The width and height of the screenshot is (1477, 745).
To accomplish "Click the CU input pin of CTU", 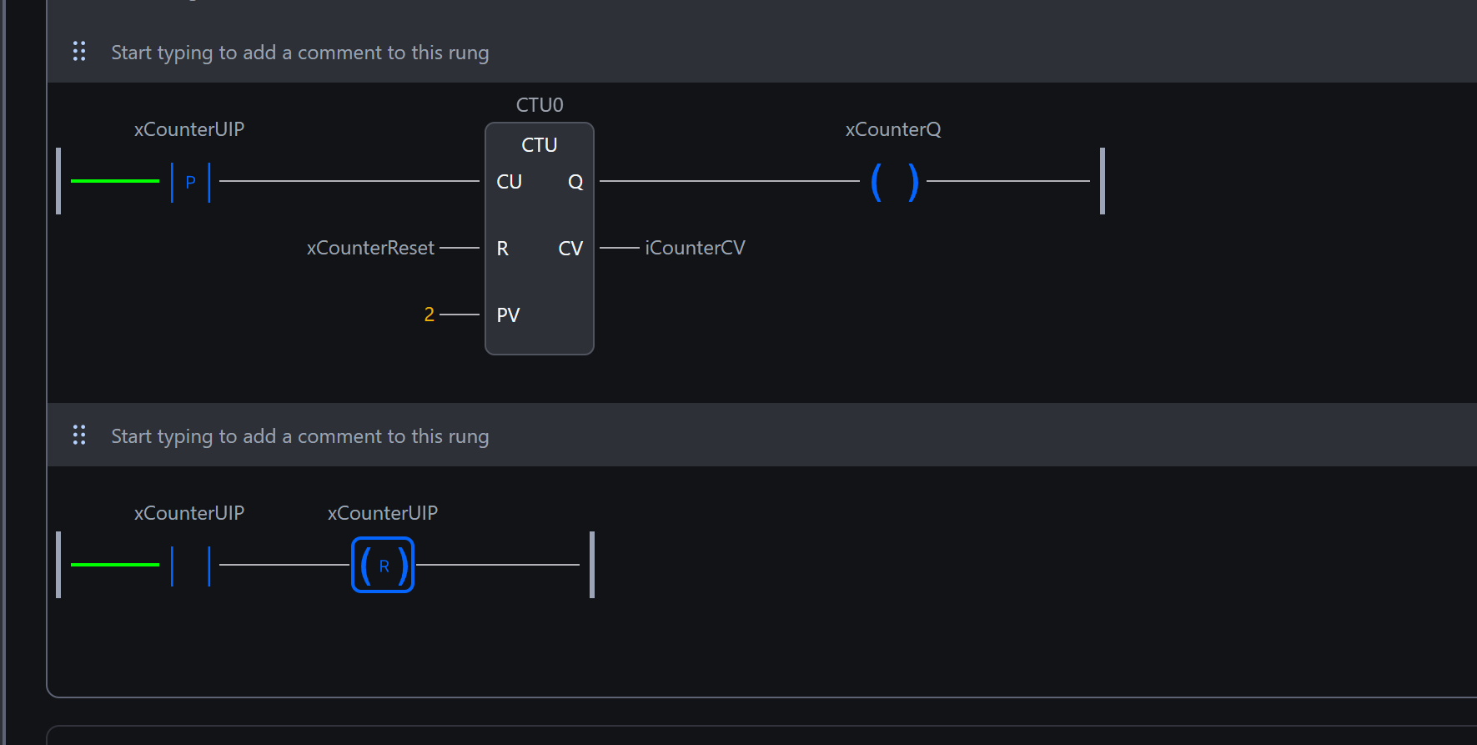I will (x=509, y=182).
